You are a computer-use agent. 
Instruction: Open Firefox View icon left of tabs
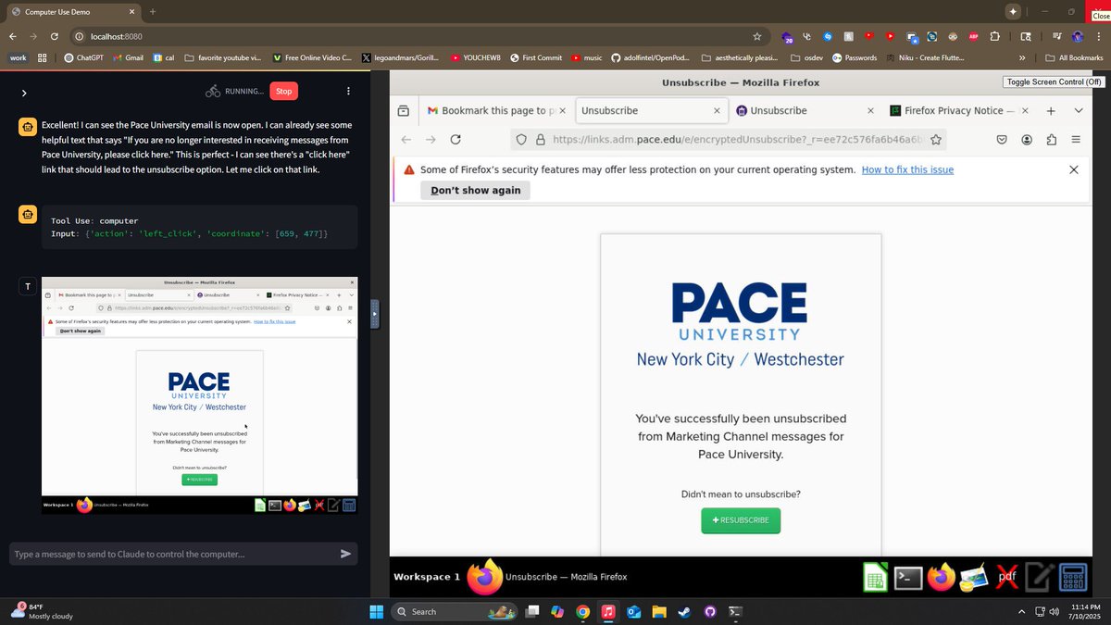404,110
